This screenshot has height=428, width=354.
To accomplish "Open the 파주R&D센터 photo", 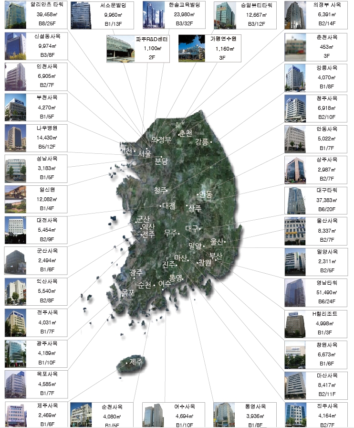I will point(121,49).
